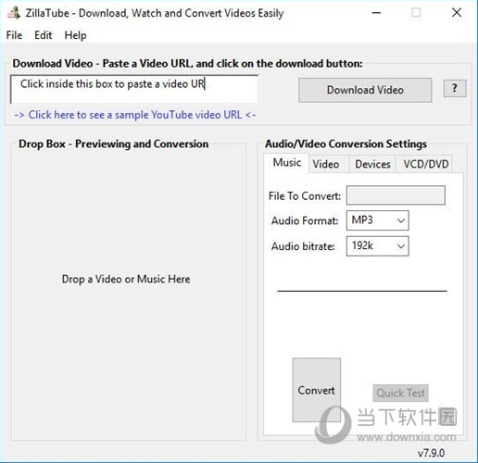This screenshot has height=463, width=478.
Task: Click the Quick Test button
Action: tap(400, 393)
